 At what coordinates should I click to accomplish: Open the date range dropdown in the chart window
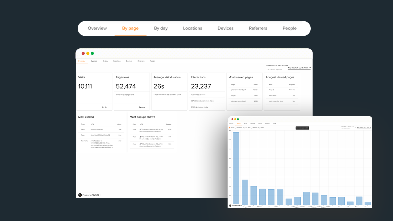tap(364, 127)
